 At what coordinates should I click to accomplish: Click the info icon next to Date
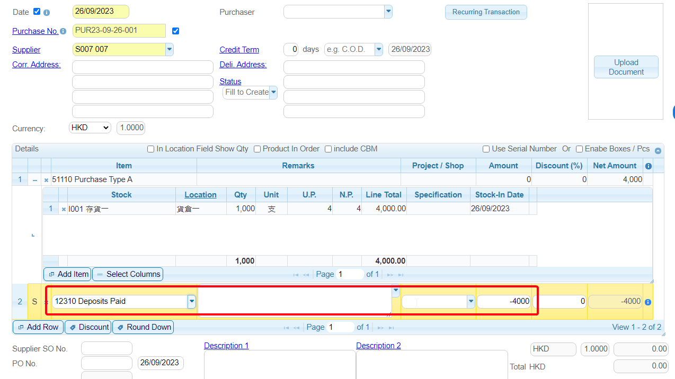click(47, 12)
